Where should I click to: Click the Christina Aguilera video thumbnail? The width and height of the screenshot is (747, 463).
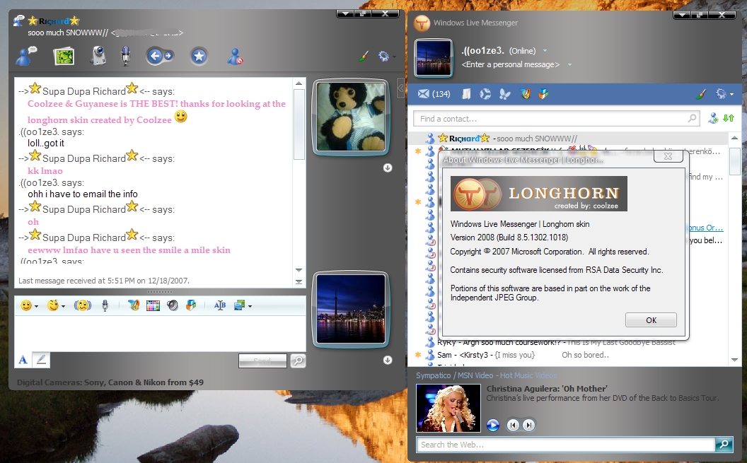[448, 408]
